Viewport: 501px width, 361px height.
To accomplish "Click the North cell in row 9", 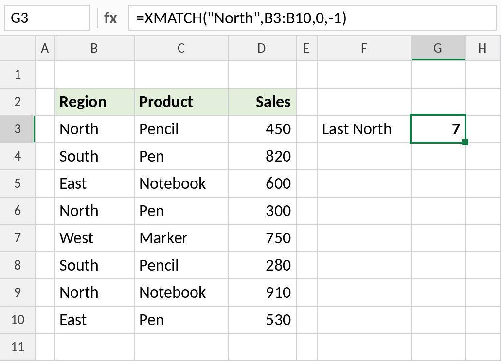I will (95, 292).
